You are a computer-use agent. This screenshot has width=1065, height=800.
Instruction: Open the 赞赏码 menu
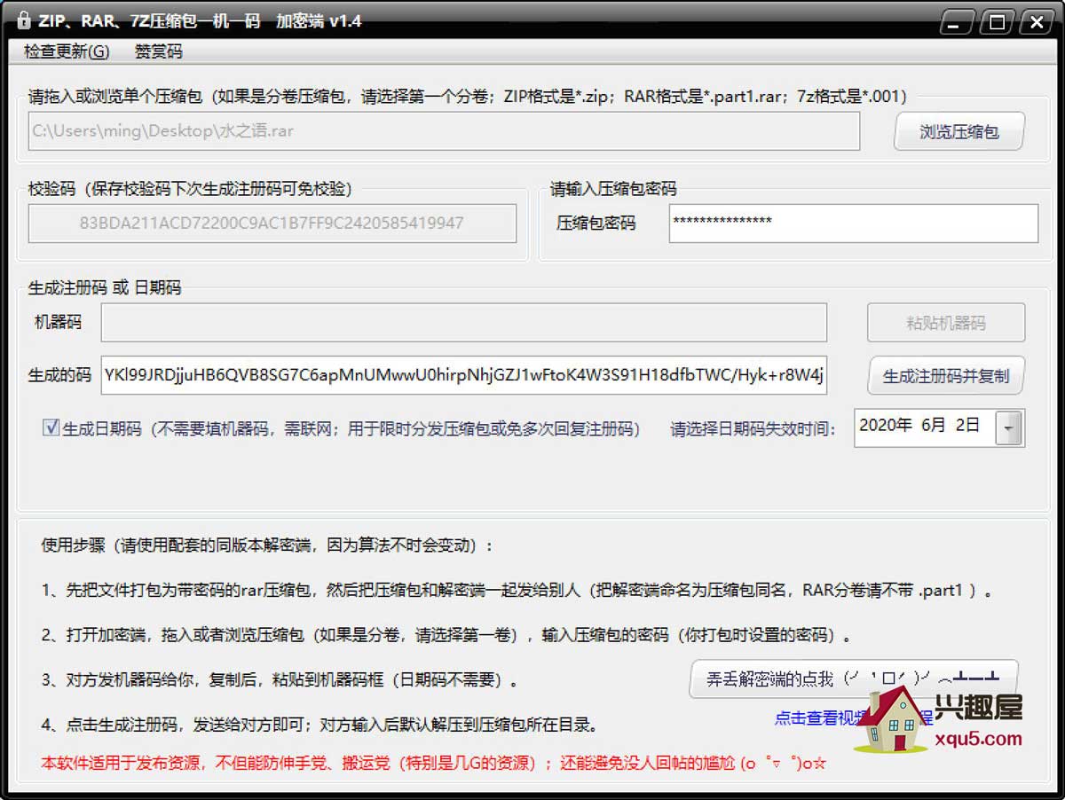coord(158,51)
